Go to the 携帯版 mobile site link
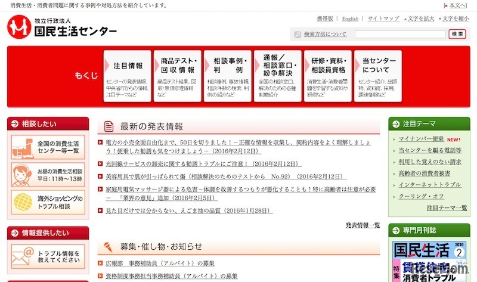The height and width of the screenshot is (282, 477). point(325,18)
